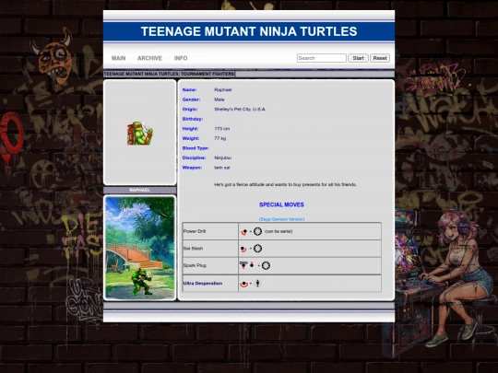Select the Ultra Desperation move name
This screenshot has height=373, width=498.
[x=203, y=284]
